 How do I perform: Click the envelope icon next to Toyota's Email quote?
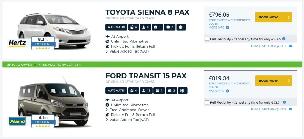click(291, 46)
